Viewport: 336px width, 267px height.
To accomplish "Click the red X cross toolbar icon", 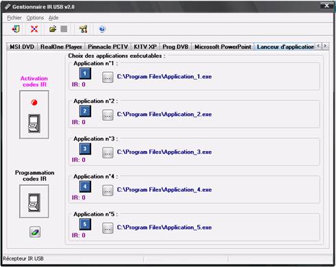I will click(34, 29).
